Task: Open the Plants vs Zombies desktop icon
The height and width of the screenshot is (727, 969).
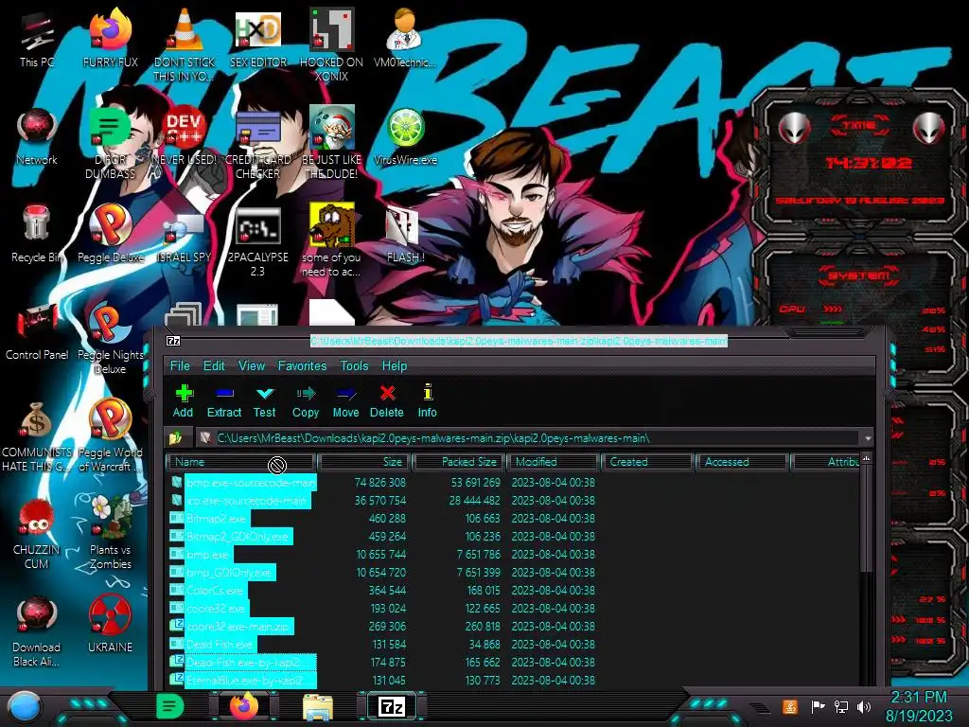Action: (x=110, y=533)
